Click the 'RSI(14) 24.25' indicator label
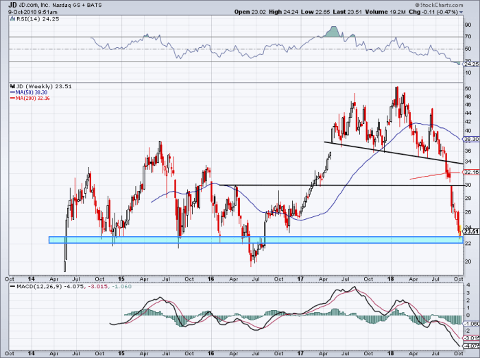 (38, 19)
